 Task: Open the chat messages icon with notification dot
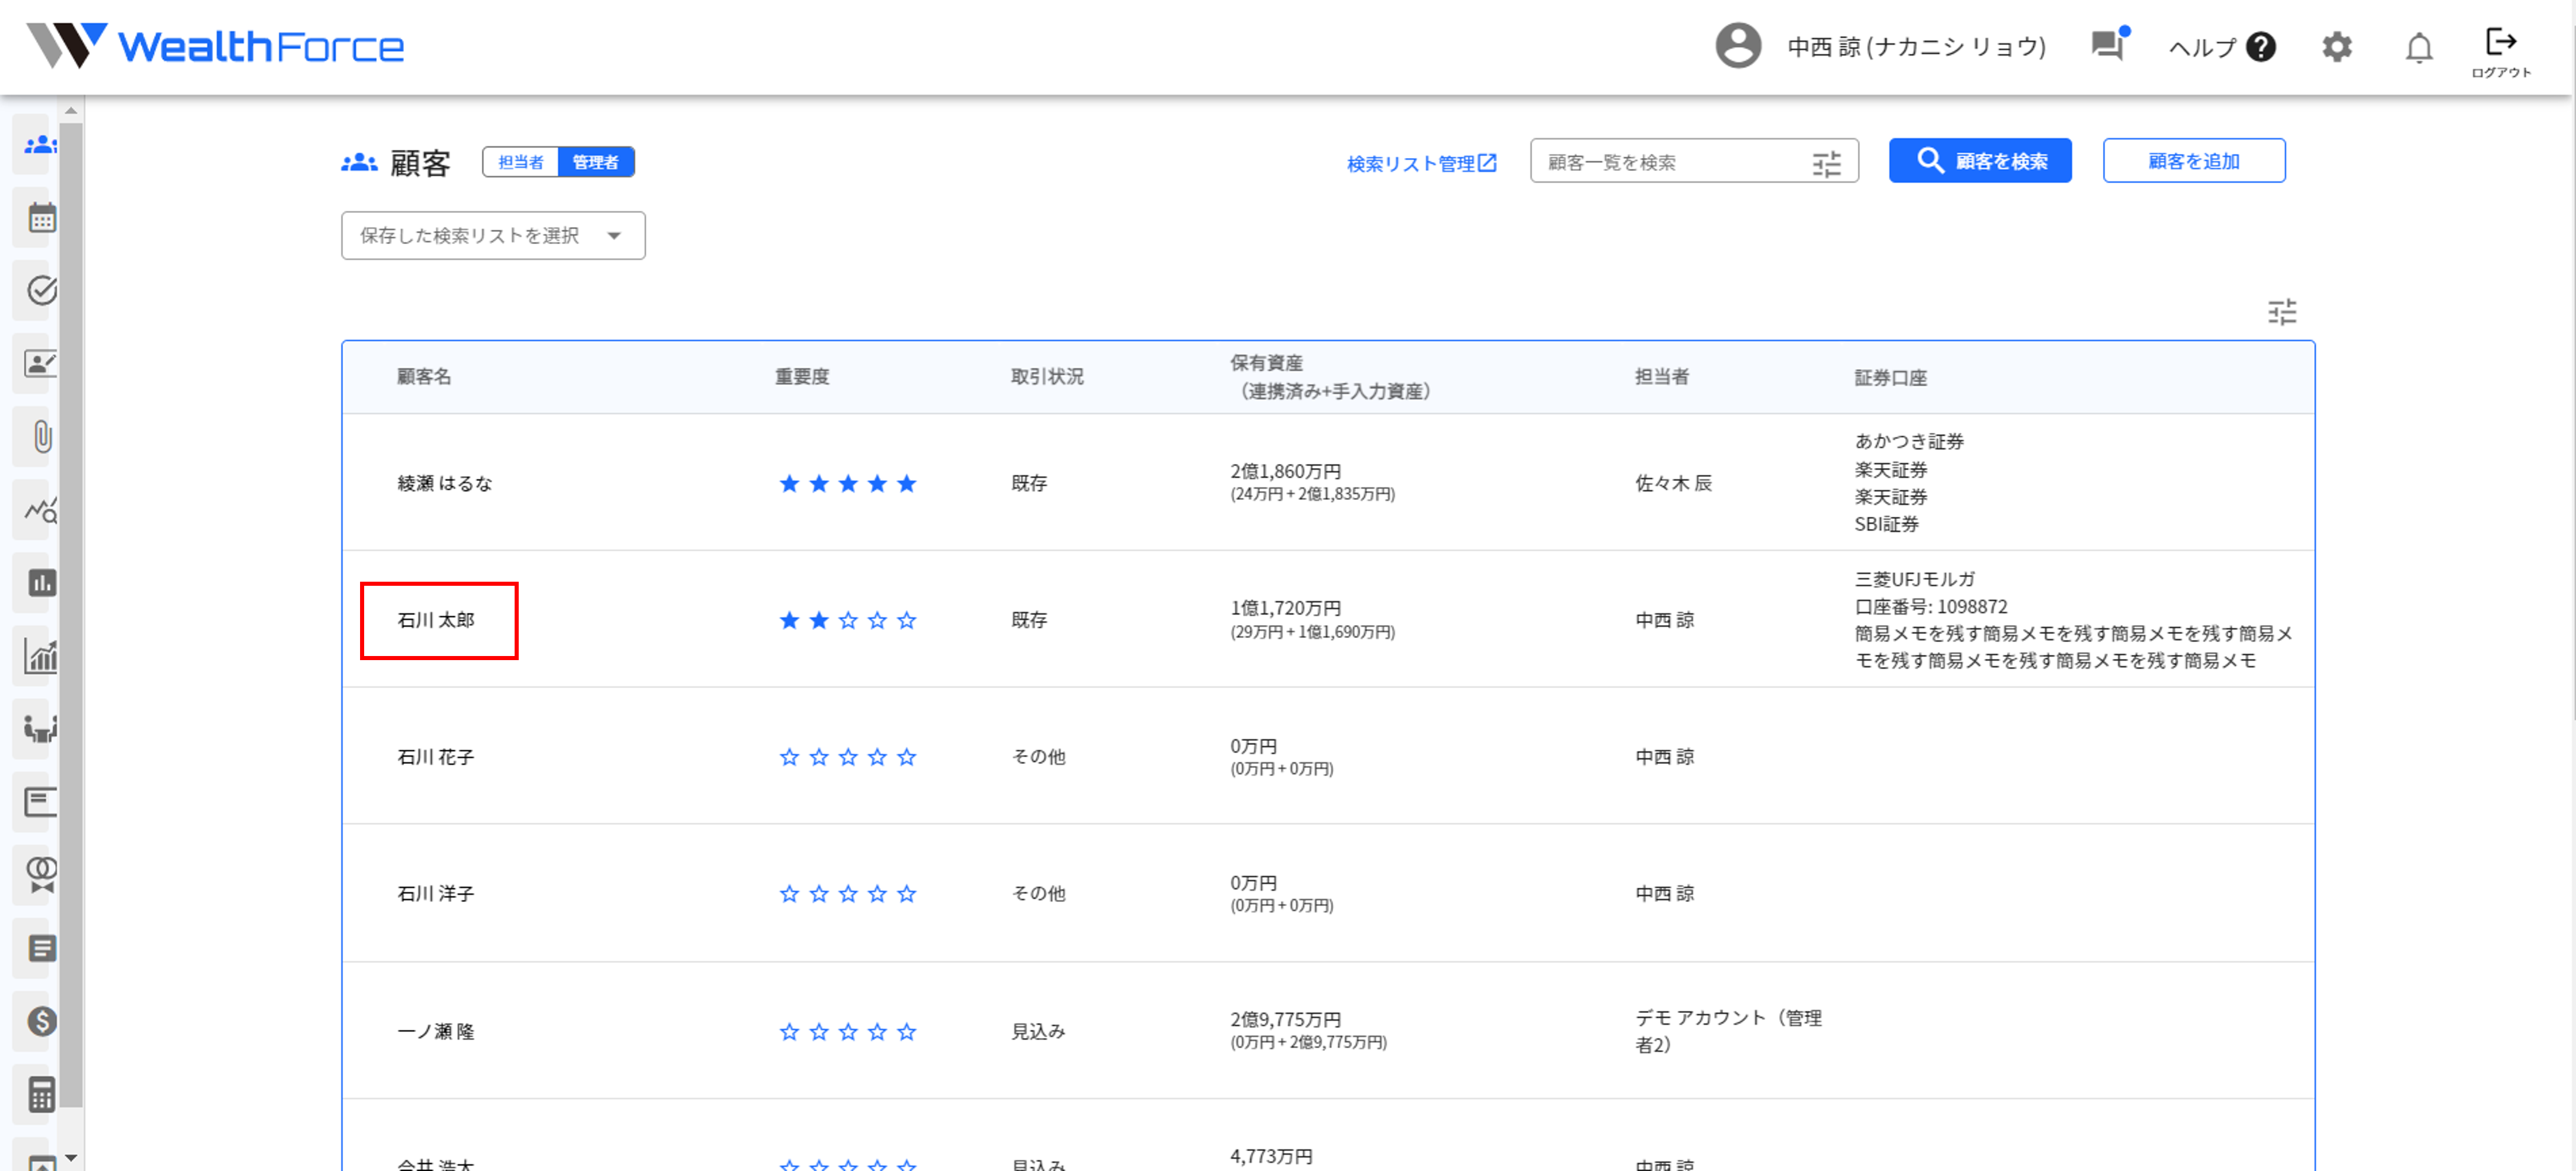pyautogui.click(x=2109, y=45)
